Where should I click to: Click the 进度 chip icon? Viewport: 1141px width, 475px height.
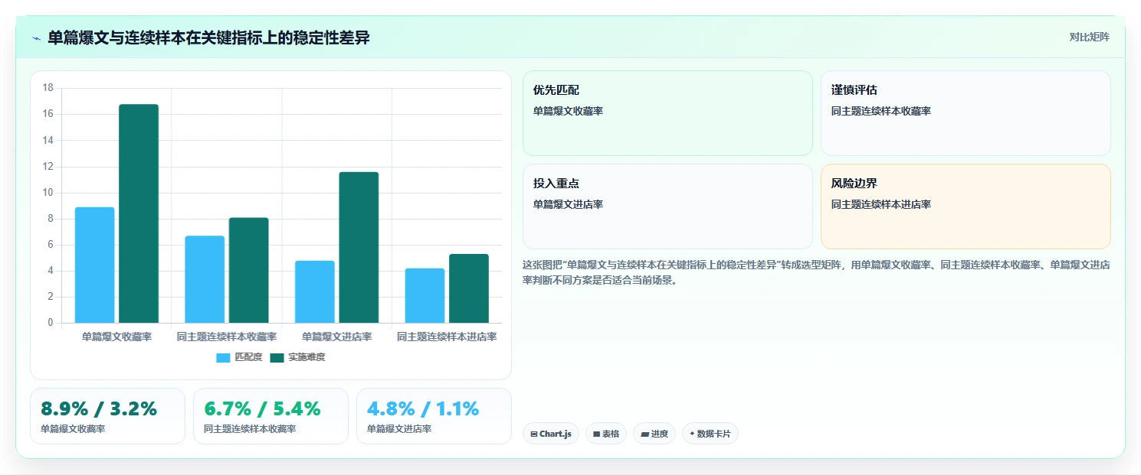pos(644,434)
